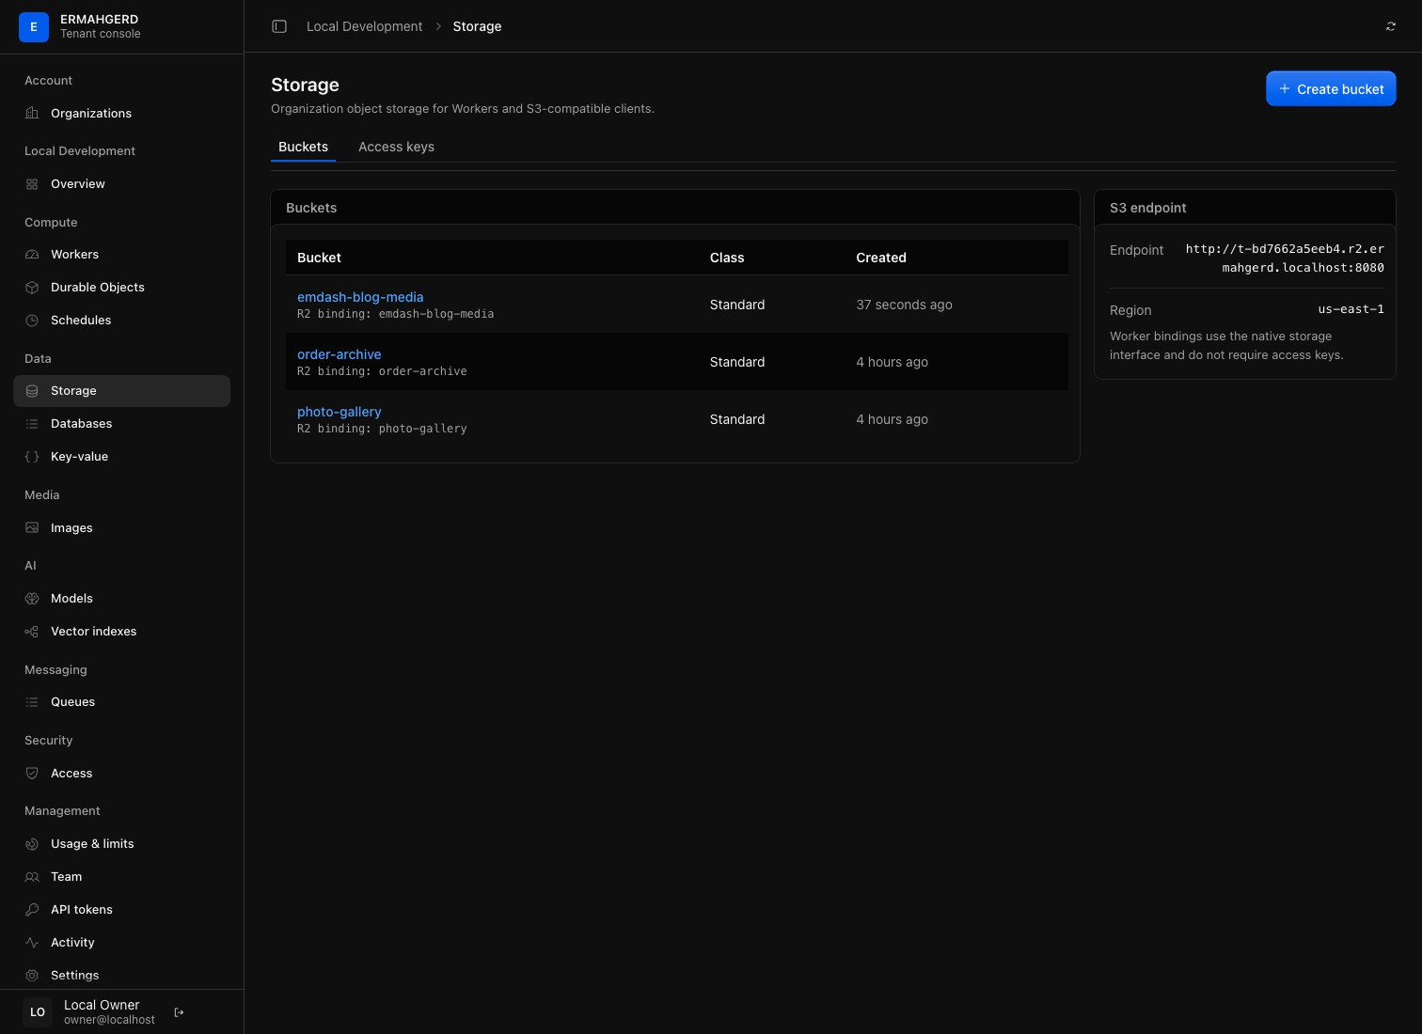Click the Overview grid icon
This screenshot has width=1422, height=1034.
[32, 184]
